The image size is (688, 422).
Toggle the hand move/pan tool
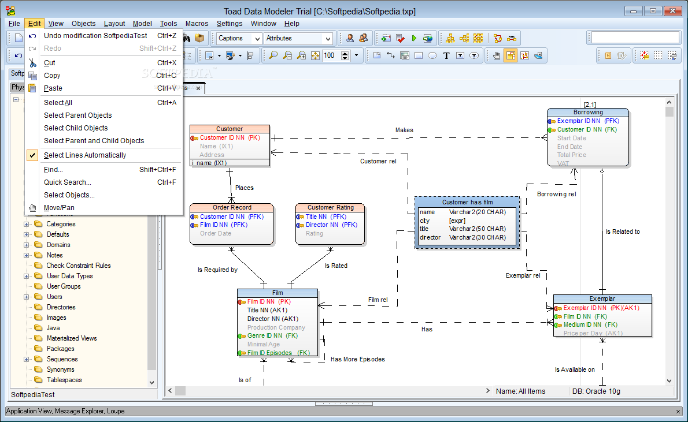click(497, 55)
